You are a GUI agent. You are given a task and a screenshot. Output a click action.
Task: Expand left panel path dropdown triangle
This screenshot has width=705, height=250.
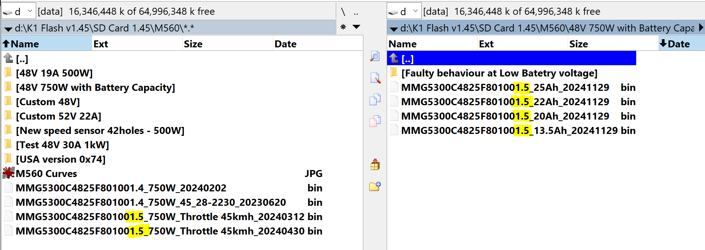(8, 29)
